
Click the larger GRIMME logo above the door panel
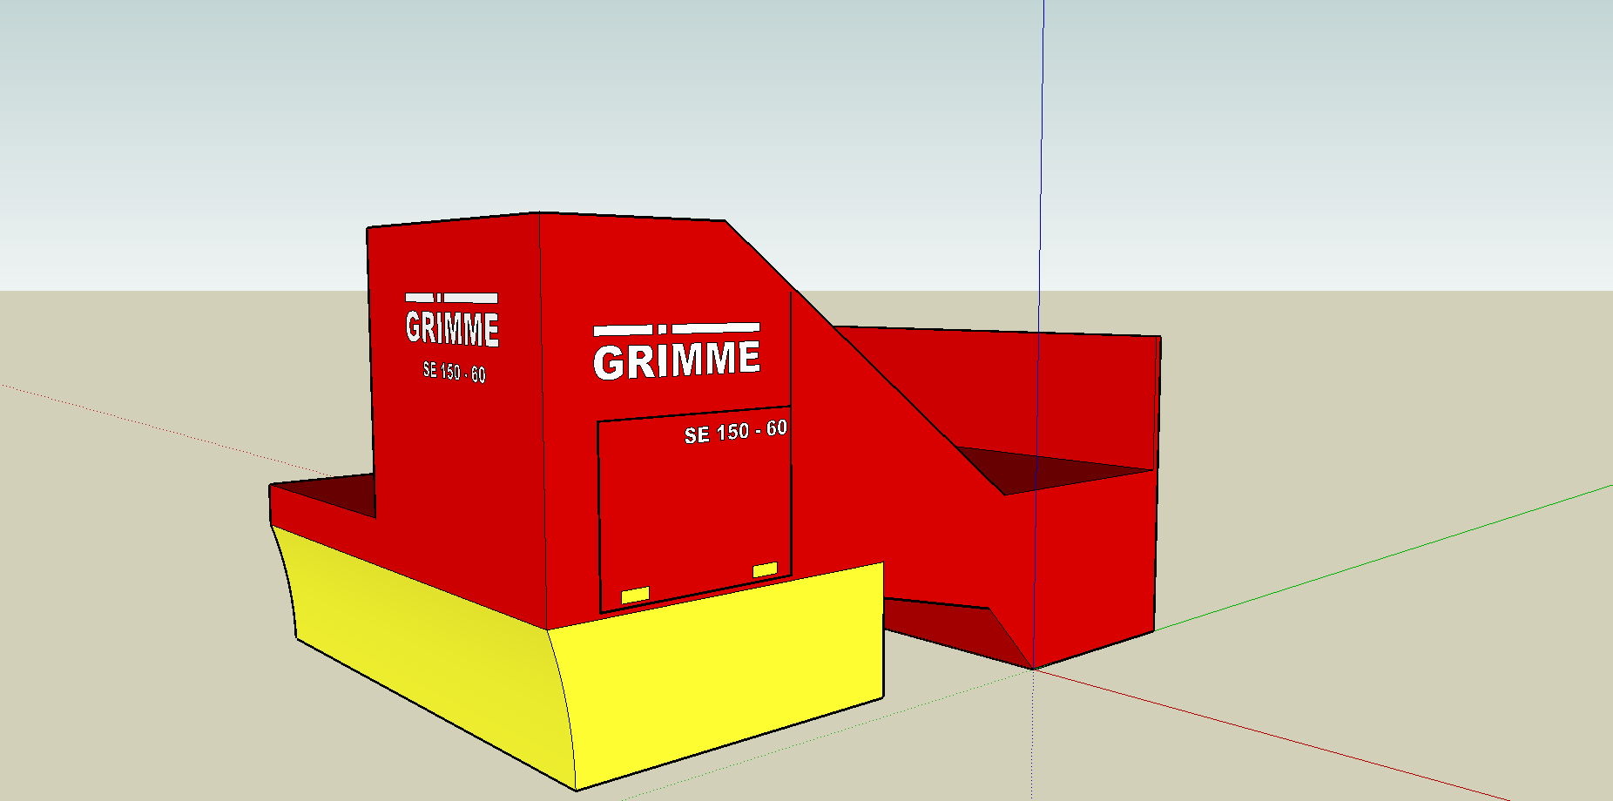coord(677,353)
